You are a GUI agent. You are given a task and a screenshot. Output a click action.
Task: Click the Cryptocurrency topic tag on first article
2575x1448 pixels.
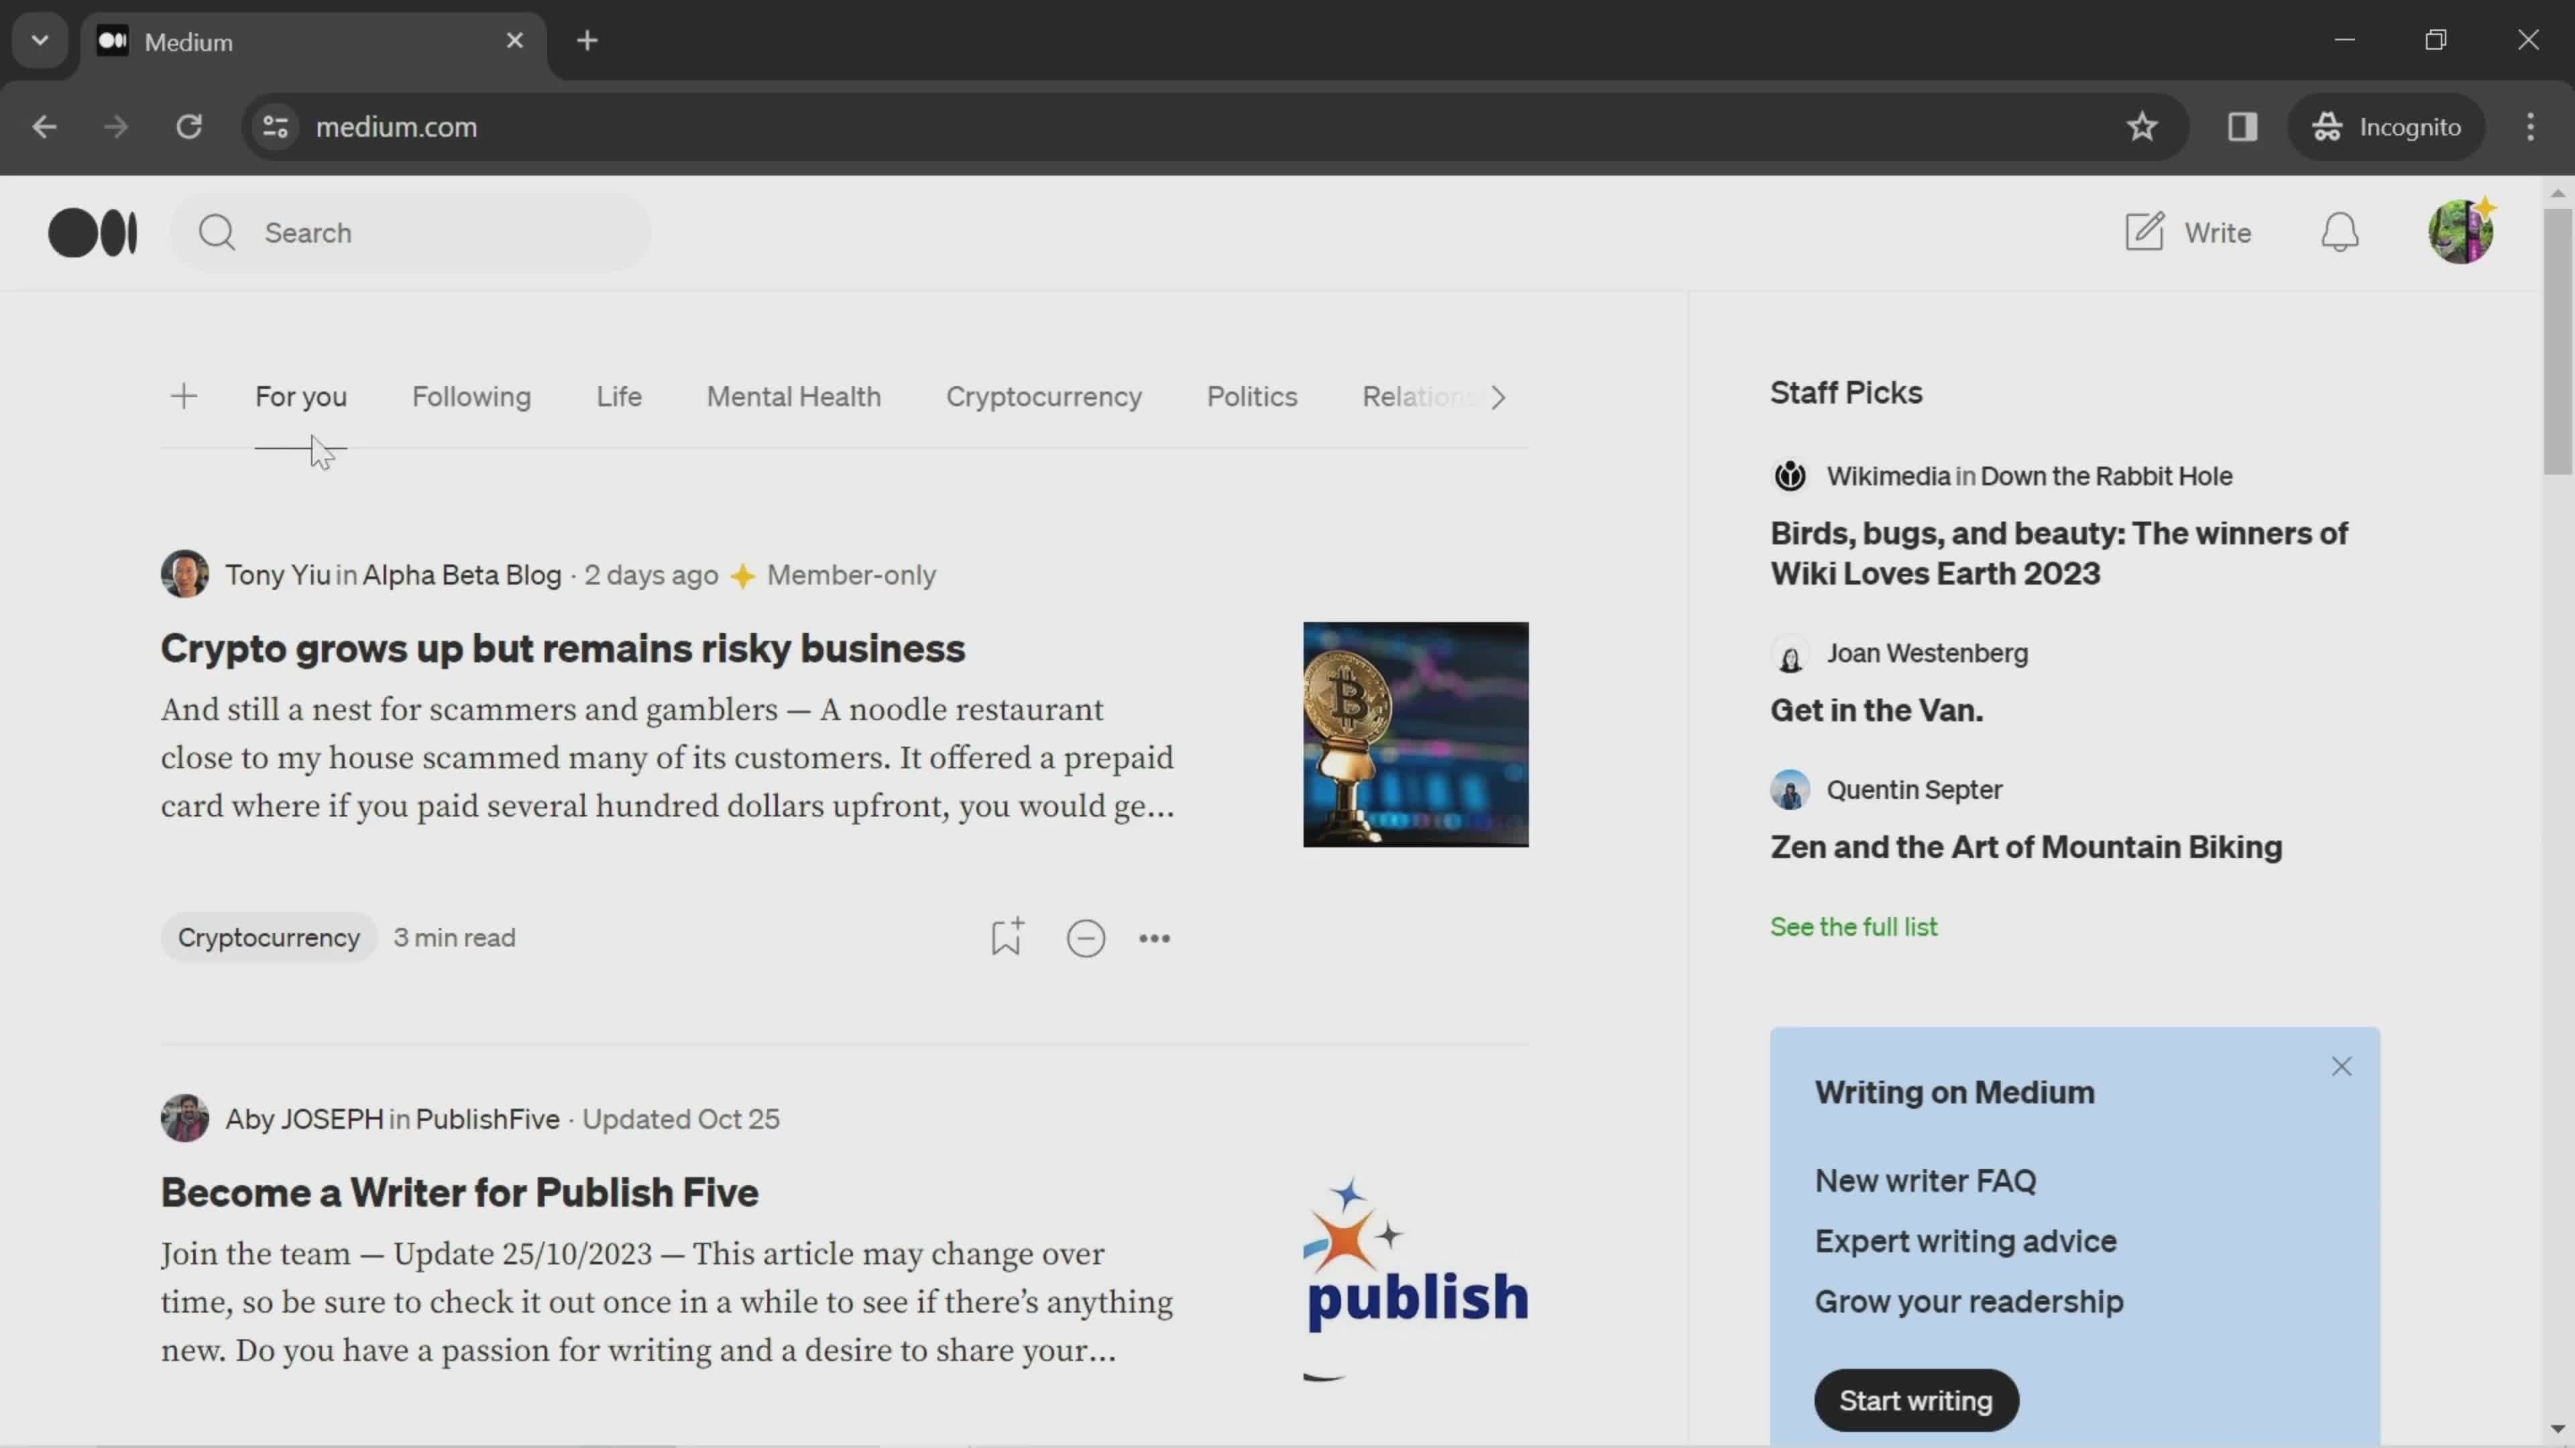pyautogui.click(x=269, y=937)
